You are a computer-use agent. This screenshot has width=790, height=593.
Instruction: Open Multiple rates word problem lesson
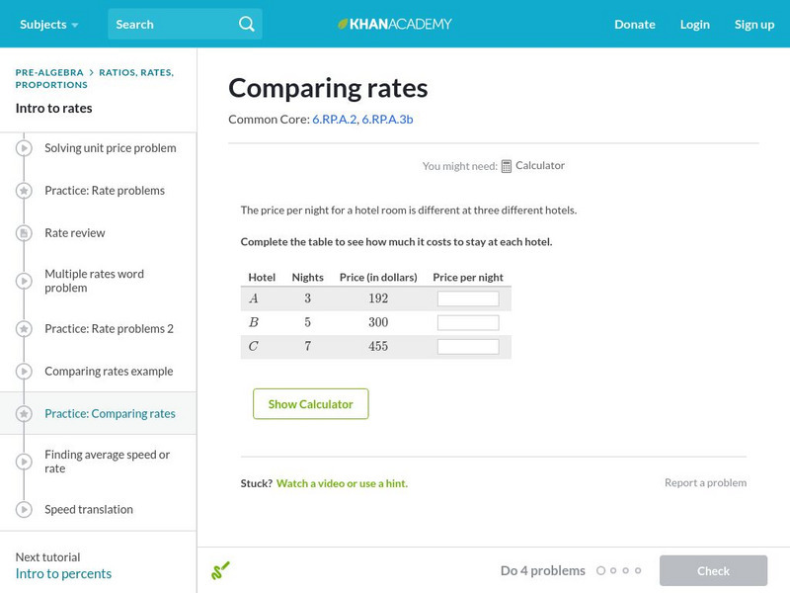pos(94,281)
